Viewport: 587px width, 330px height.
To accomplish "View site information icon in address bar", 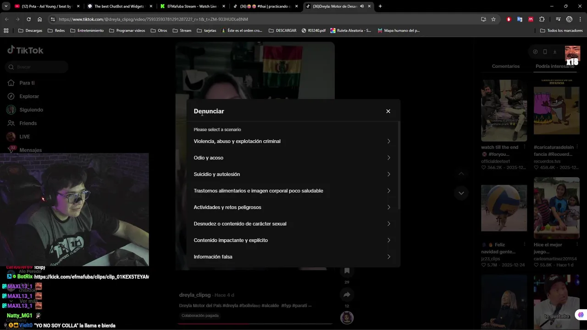I will tap(53, 19).
